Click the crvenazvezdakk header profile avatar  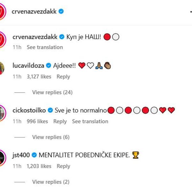(3, 12)
